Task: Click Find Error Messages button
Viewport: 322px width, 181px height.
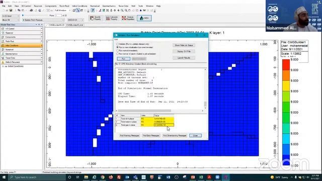Action: coord(151,136)
